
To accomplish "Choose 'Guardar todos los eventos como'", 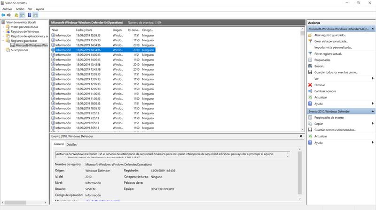I will pyautogui.click(x=336, y=72).
